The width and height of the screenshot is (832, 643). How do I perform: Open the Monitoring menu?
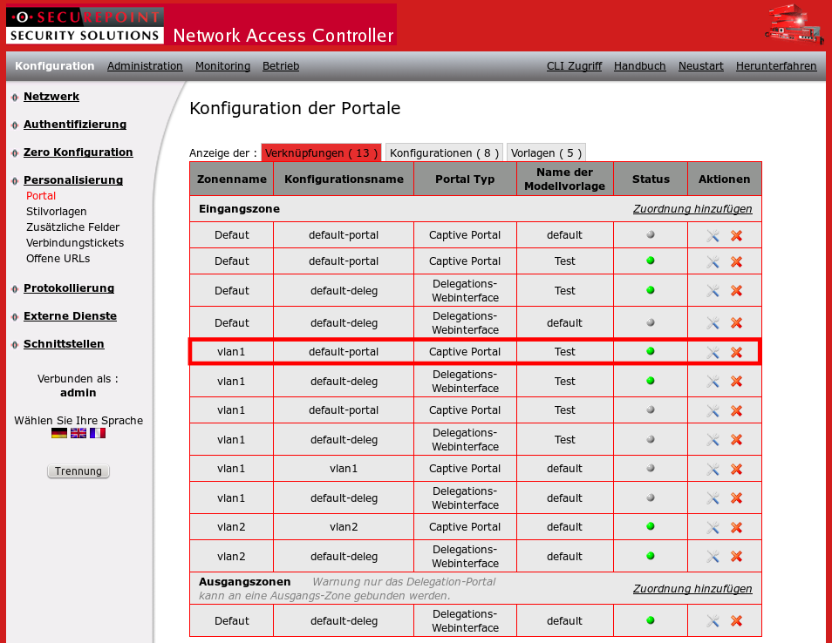tap(222, 65)
